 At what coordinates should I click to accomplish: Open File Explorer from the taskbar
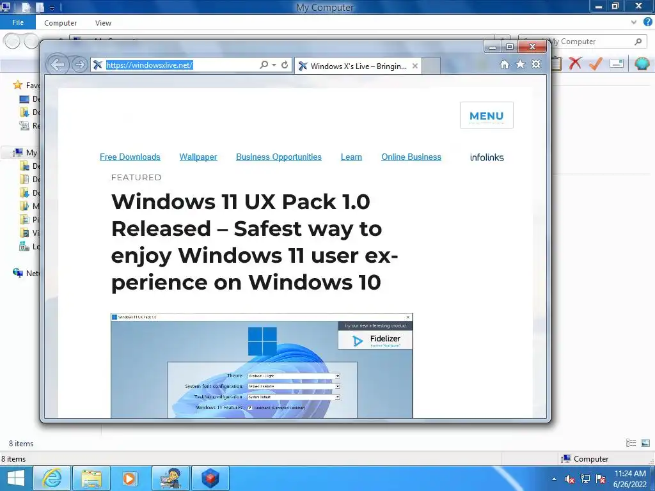[91, 478]
